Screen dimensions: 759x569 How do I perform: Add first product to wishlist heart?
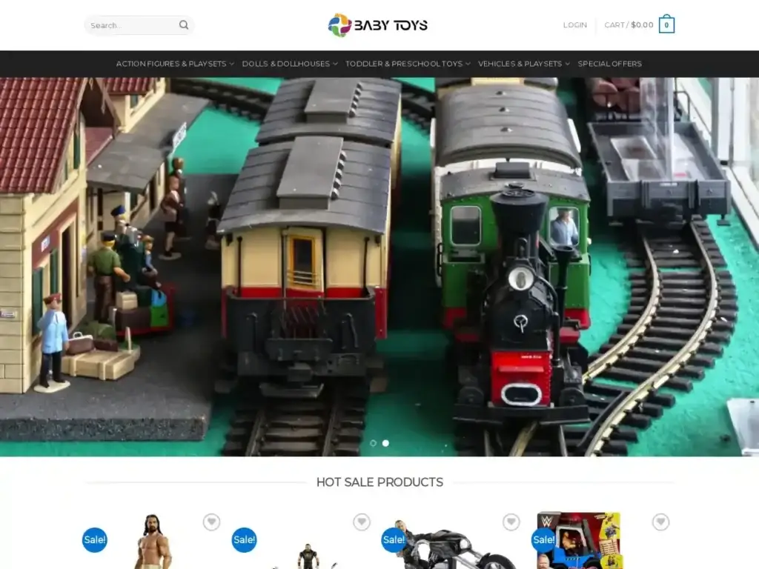(211, 522)
